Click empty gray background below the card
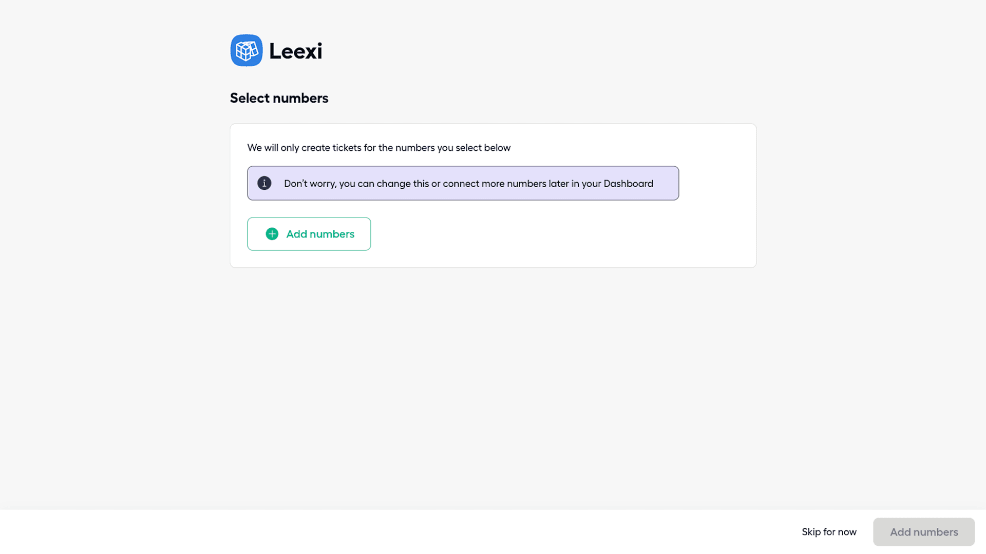 pyautogui.click(x=493, y=385)
